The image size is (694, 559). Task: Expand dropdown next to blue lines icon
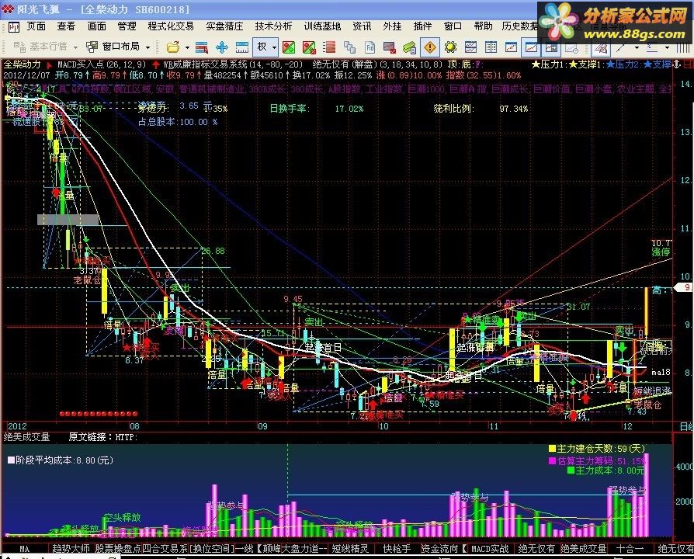coord(667,47)
